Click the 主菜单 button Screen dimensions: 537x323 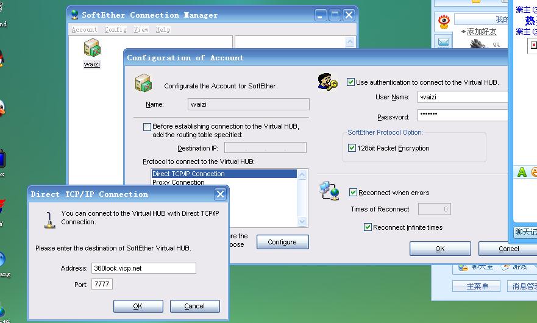477,286
